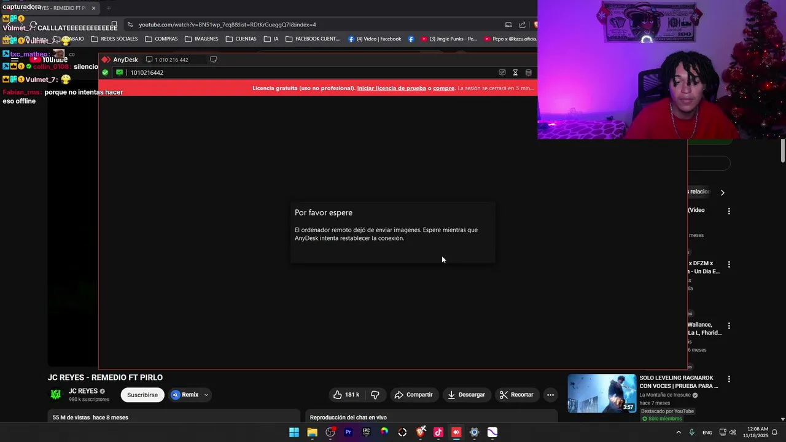
Task: Download the video with Descargar
Action: click(x=466, y=395)
